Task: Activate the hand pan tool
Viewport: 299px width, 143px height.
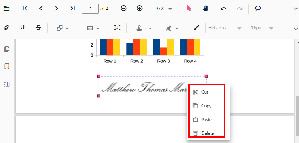Action: 205,8
